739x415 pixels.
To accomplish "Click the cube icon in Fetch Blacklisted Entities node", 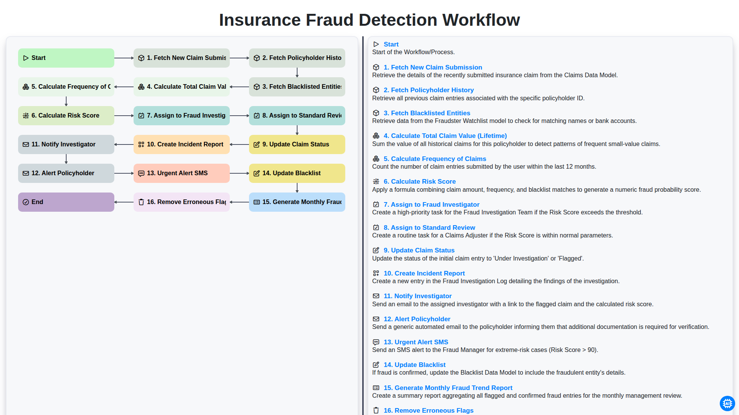I will click(257, 87).
